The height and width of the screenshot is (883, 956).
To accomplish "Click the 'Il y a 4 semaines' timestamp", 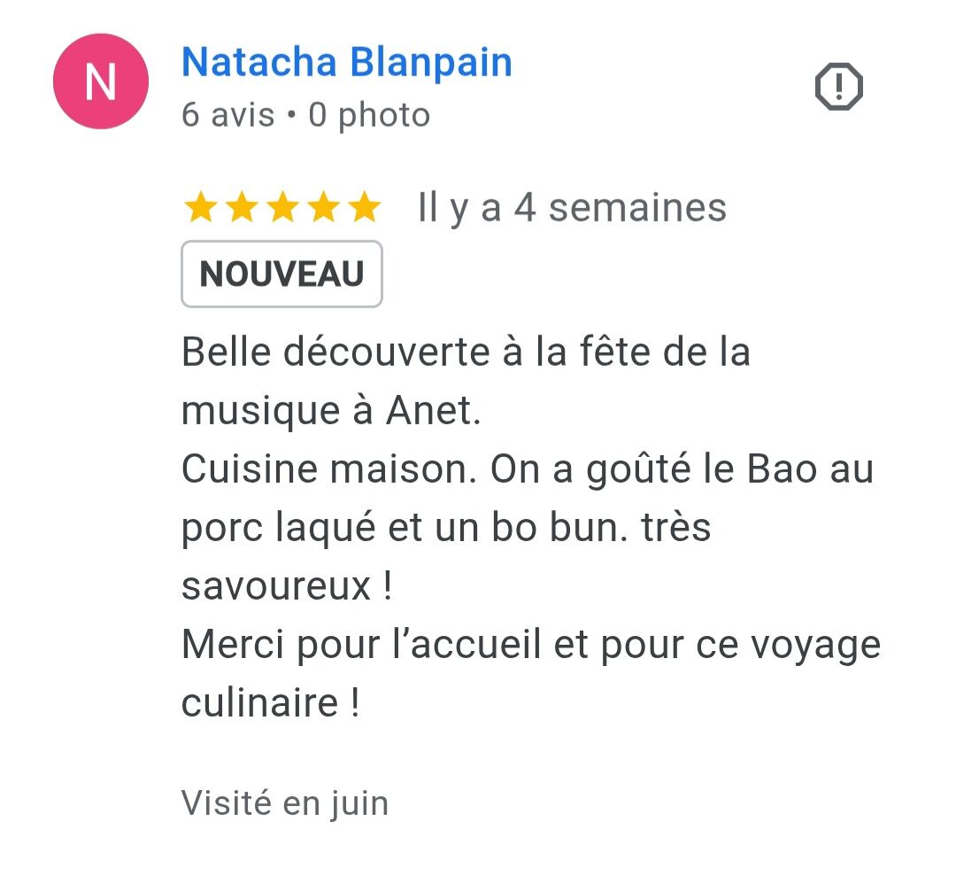I will pos(572,207).
